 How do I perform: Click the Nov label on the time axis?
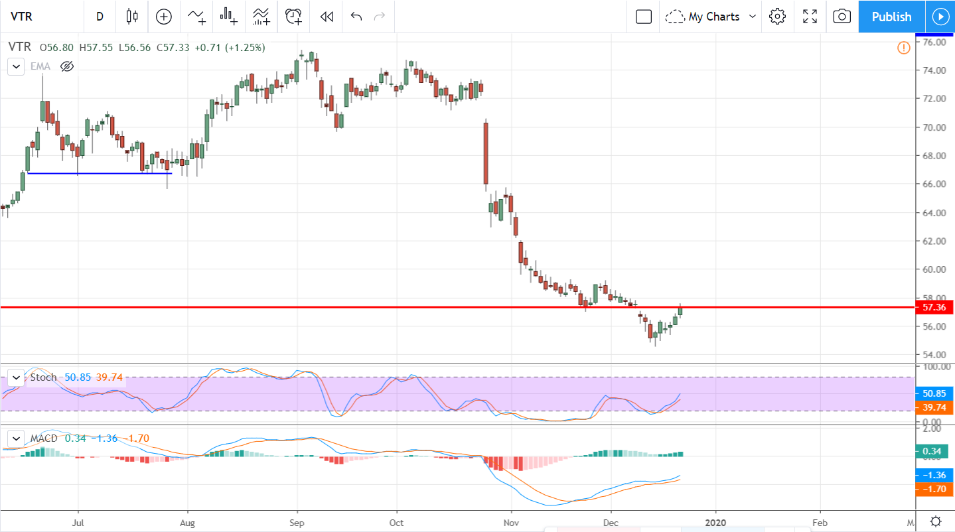(512, 523)
